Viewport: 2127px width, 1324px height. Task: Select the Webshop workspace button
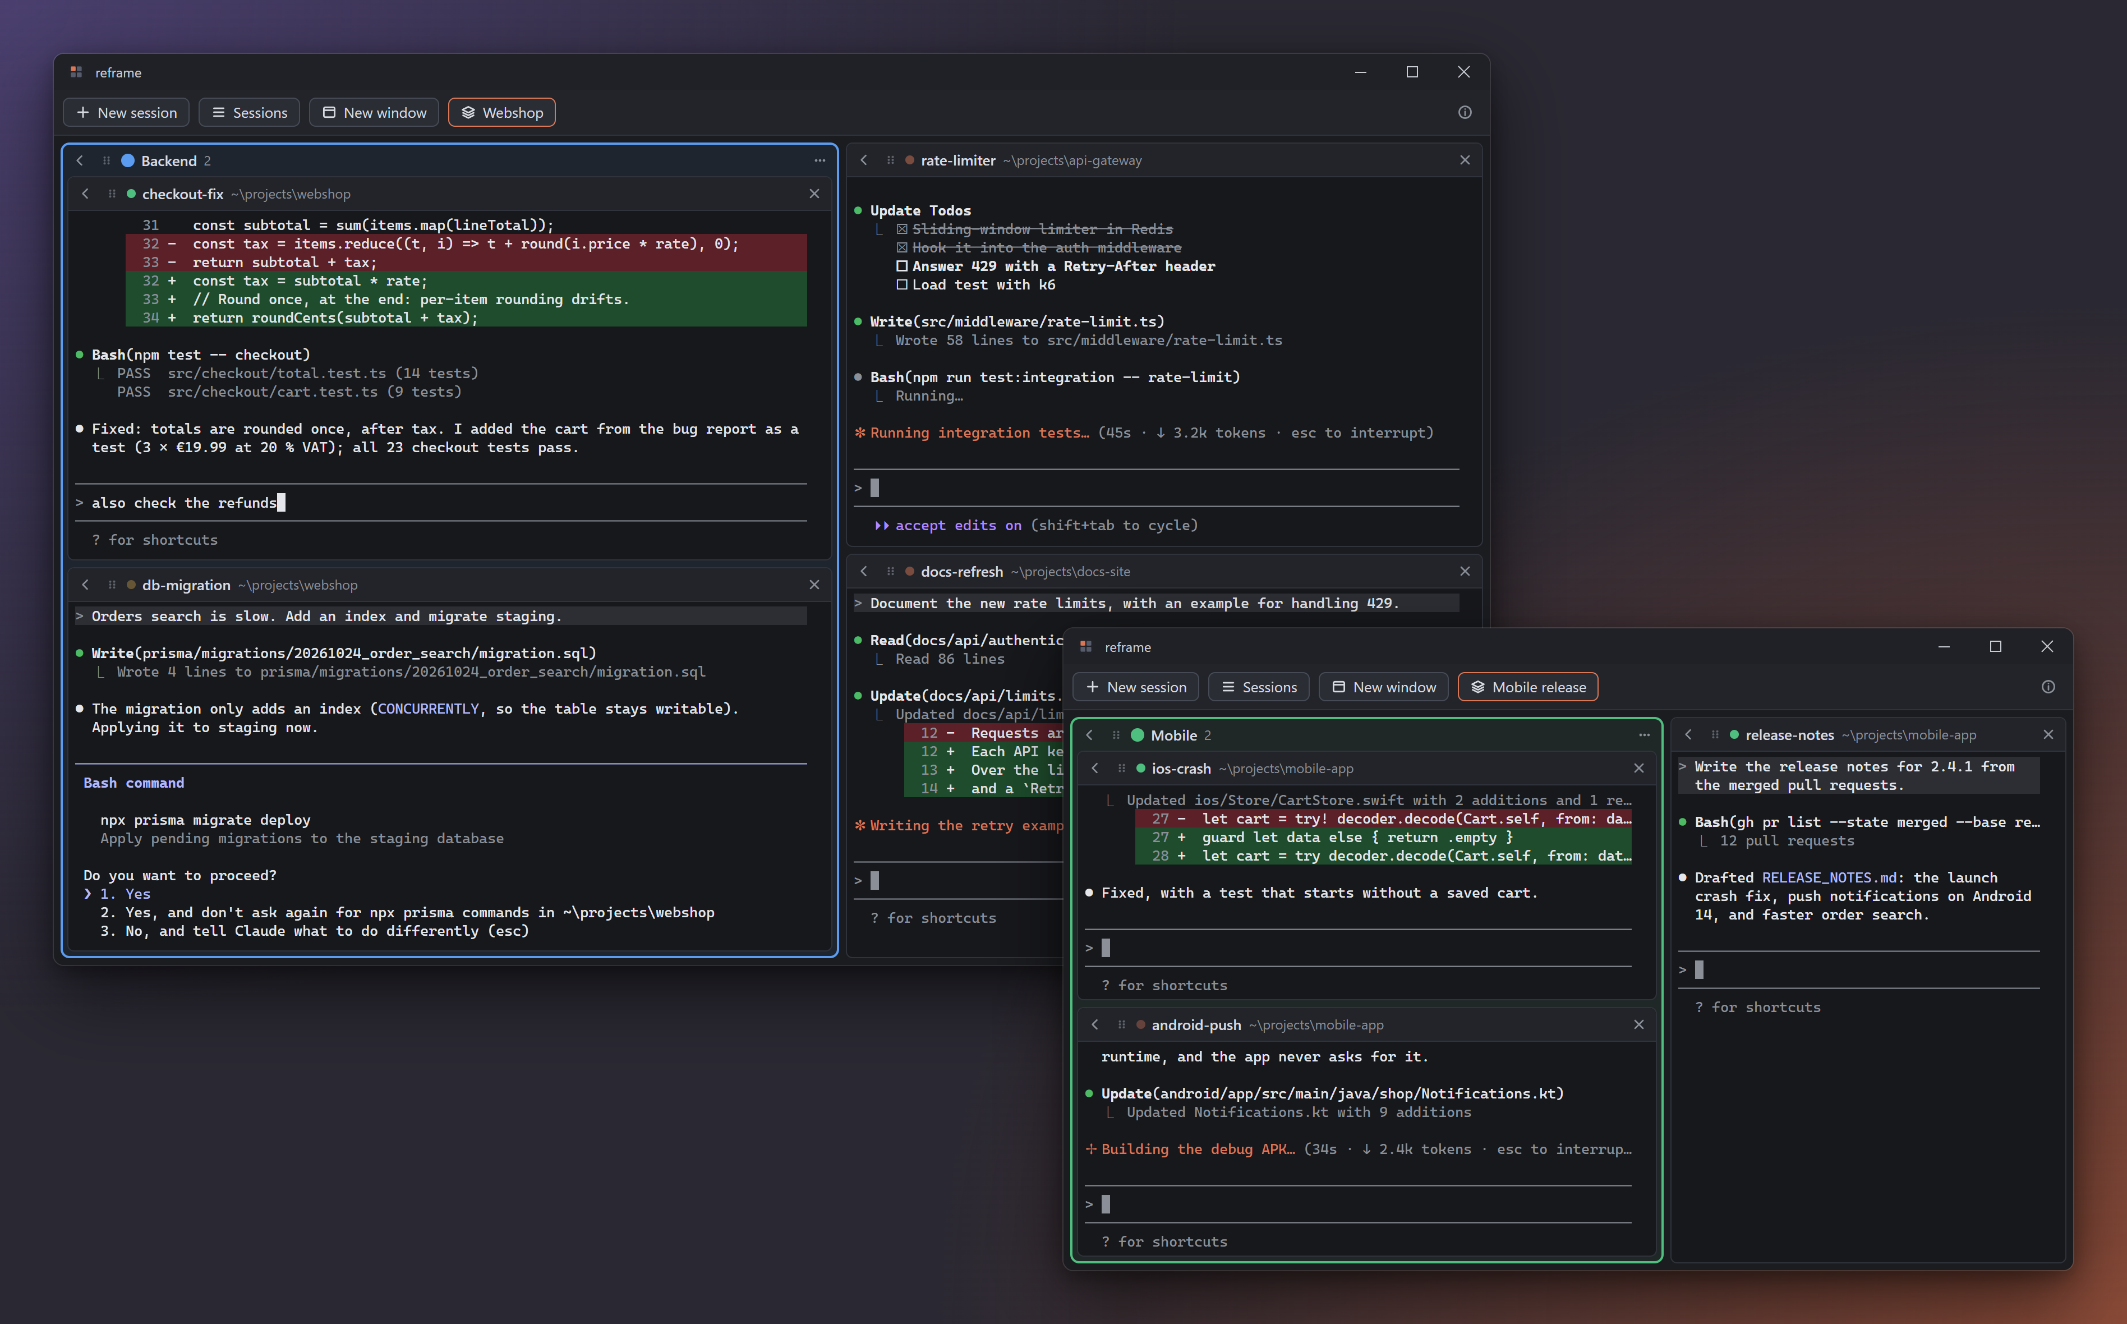(x=501, y=112)
